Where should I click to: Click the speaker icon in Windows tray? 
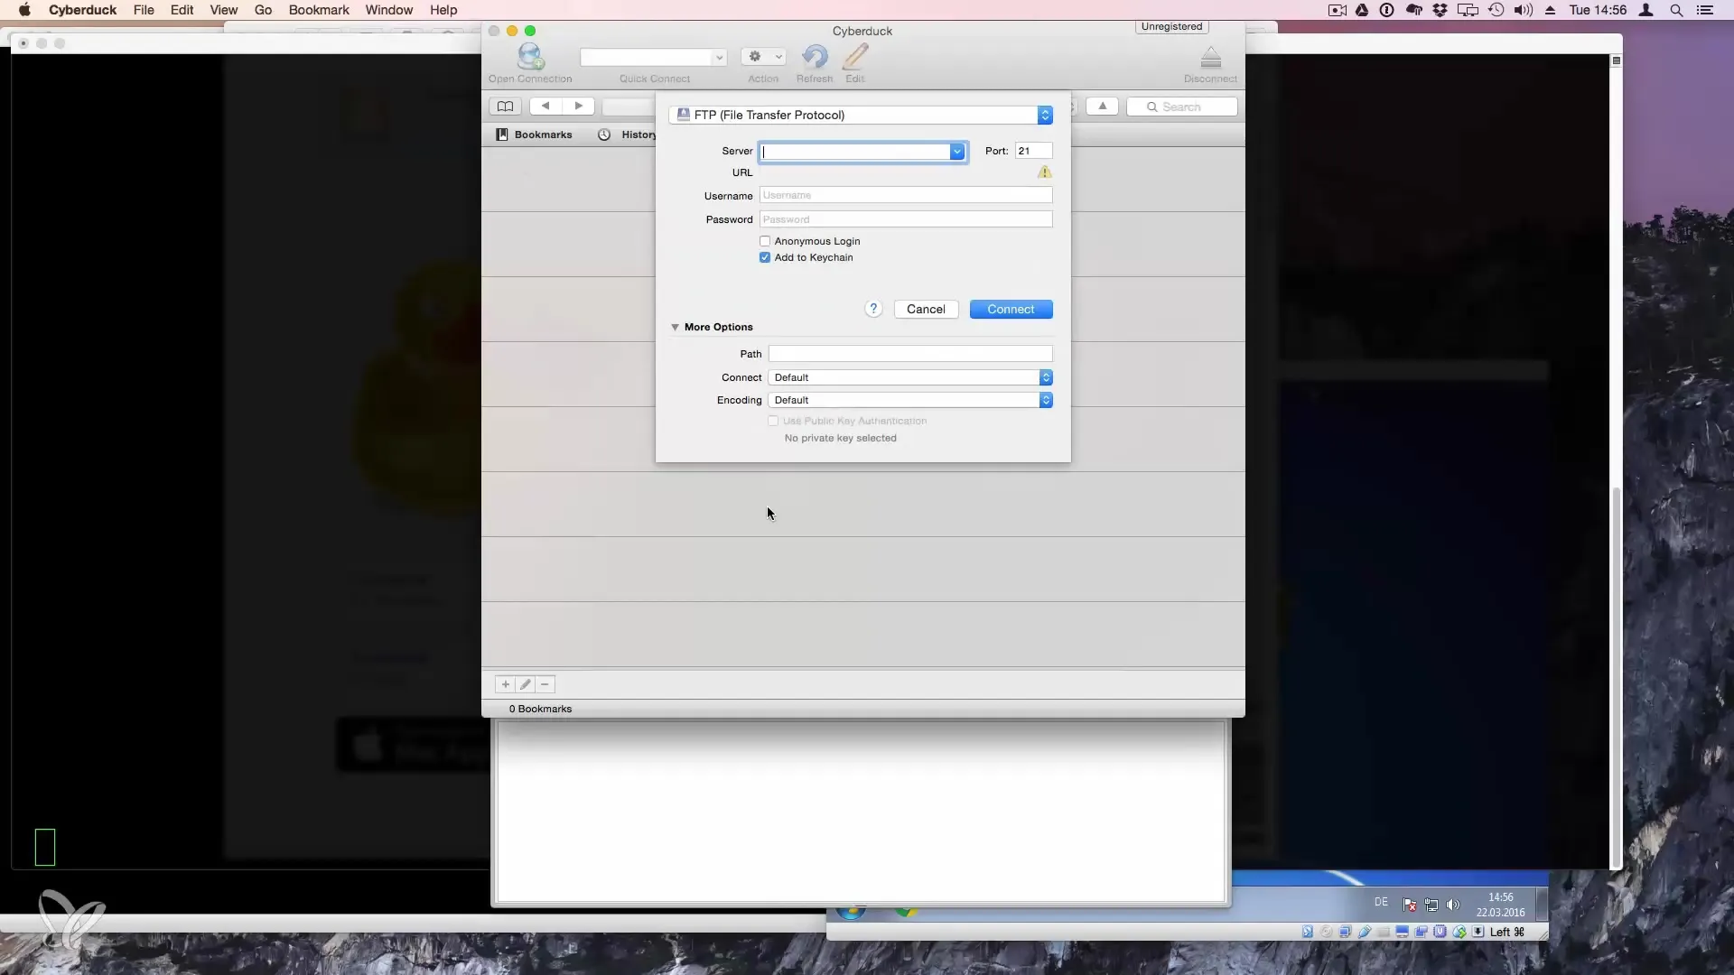pos(1453,905)
